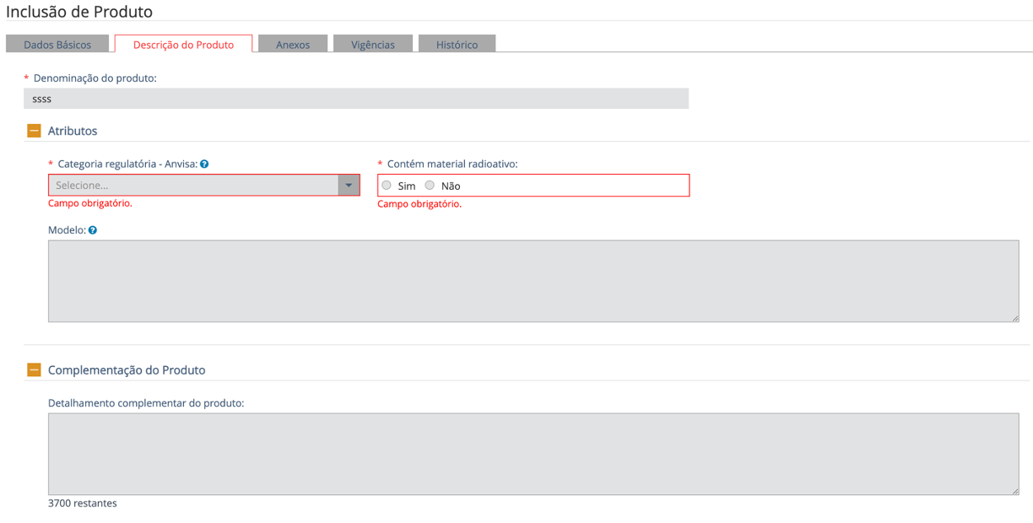Click the Detalhamento complementar do produto textarea

533,454
